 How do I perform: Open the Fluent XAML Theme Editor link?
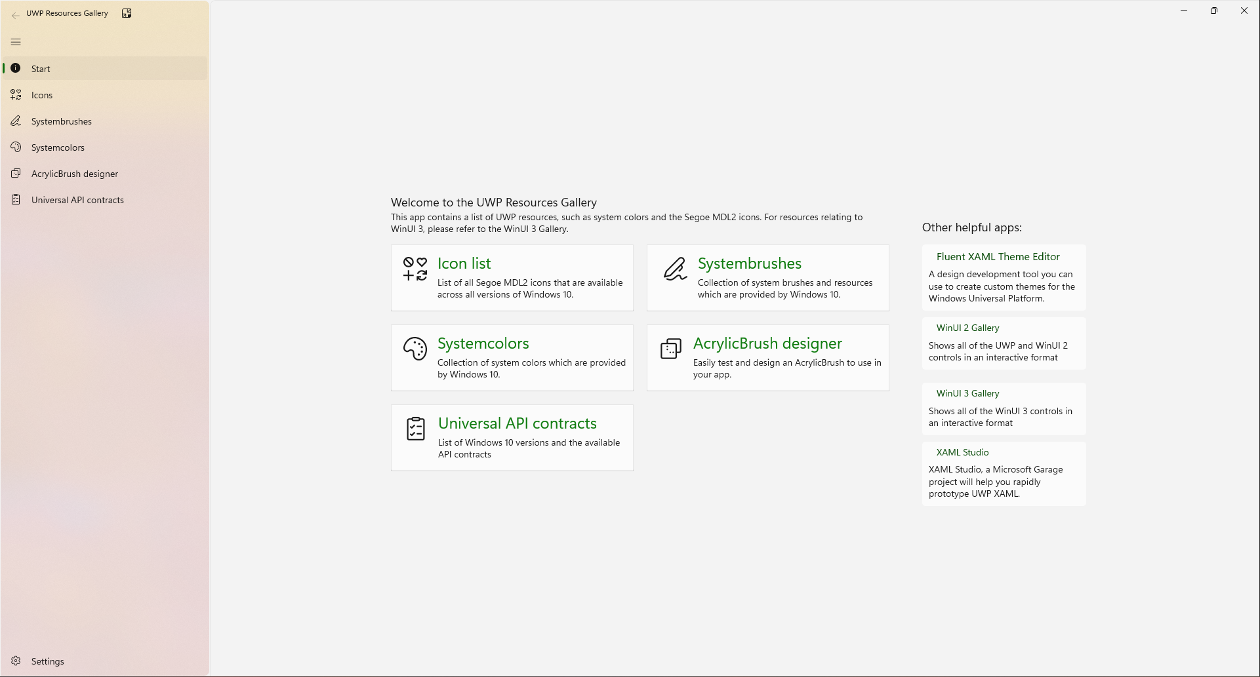tap(998, 257)
